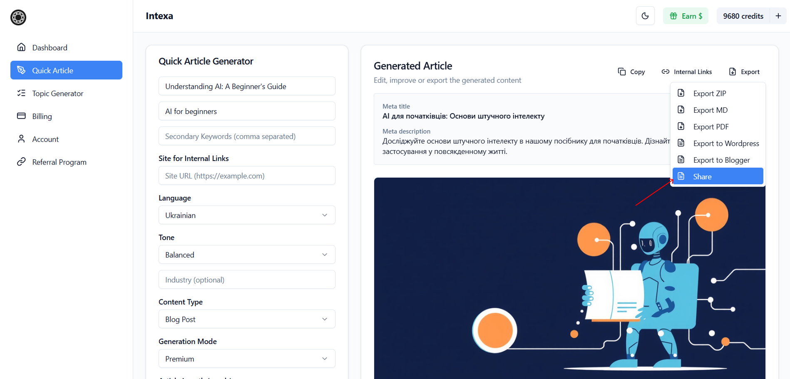Click the Internal Links button

tap(687, 72)
